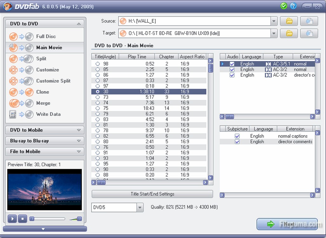Image resolution: width=326 pixels, height=238 pixels.
Task: Open the Source drive dropdown
Action: (274, 21)
